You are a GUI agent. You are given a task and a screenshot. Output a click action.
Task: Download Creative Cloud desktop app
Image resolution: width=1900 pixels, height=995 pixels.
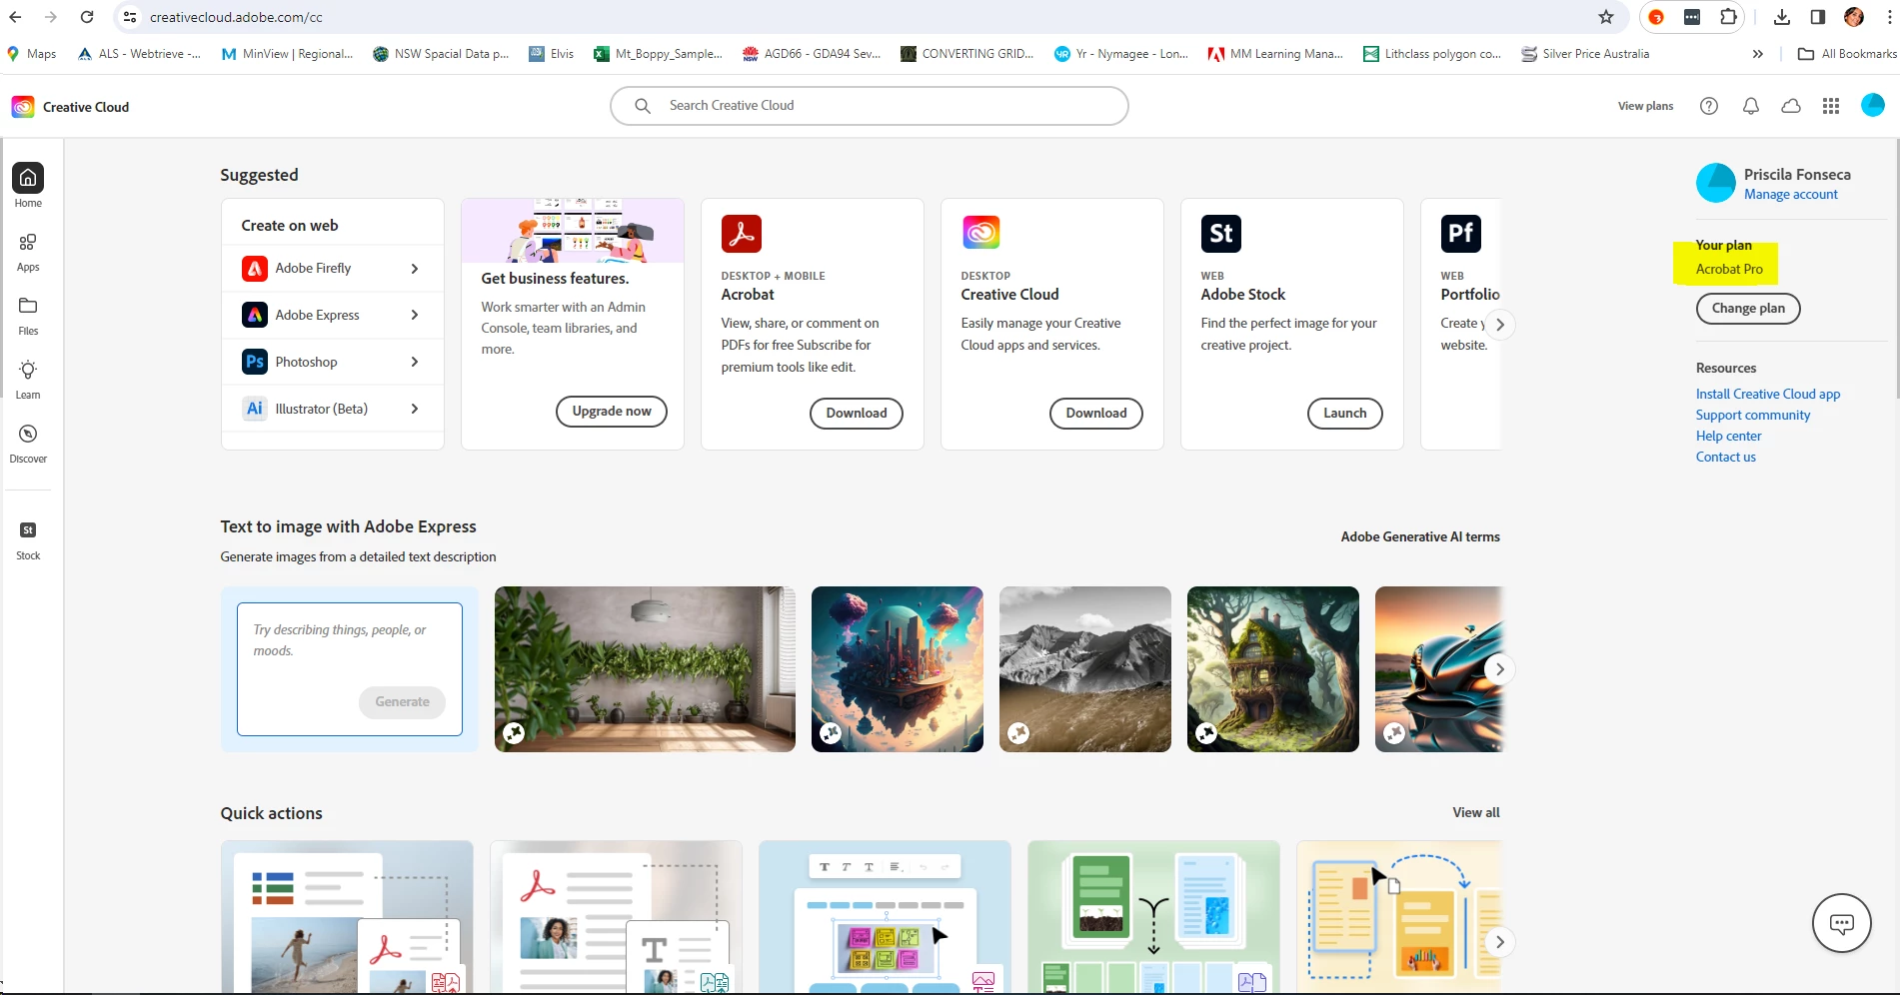tap(1096, 414)
